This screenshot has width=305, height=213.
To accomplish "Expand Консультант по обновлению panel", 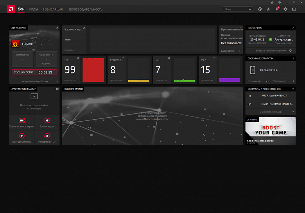I will pyautogui.click(x=293, y=89).
